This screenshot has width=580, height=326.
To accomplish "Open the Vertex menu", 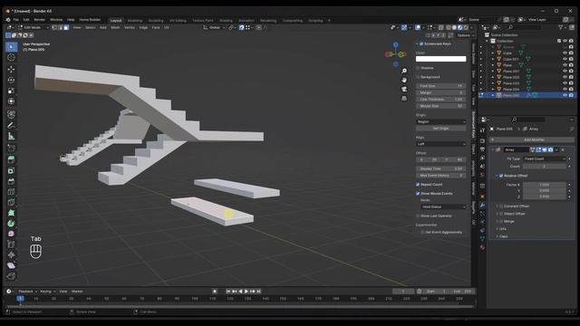I will [130, 27].
